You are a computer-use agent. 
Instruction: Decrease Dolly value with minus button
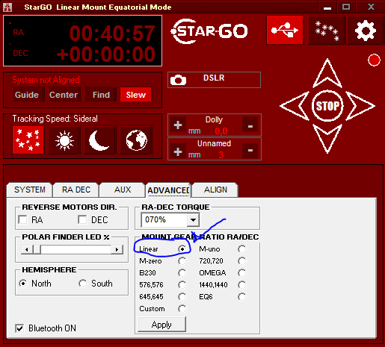coord(250,125)
